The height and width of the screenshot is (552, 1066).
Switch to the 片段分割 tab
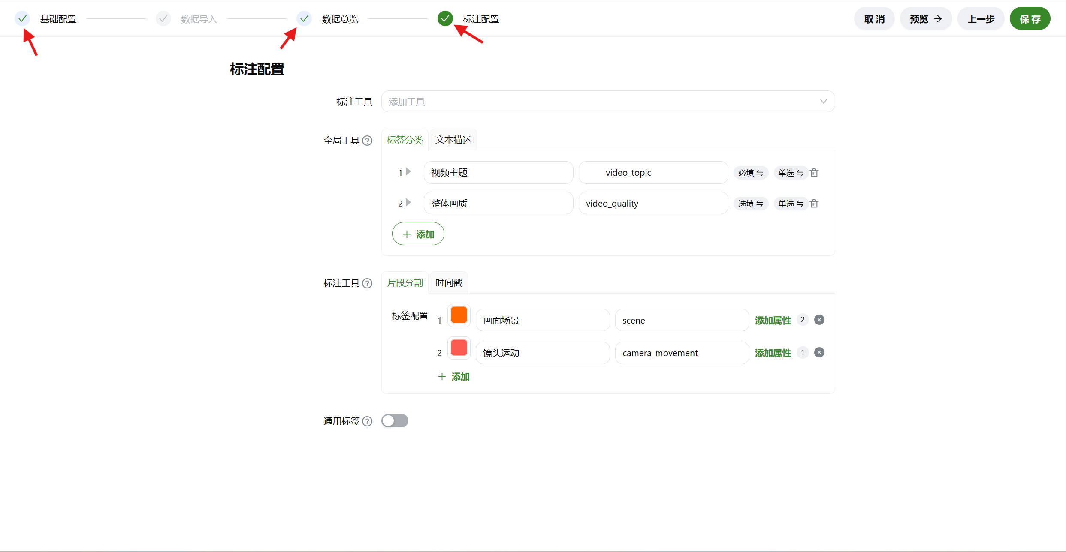[405, 283]
